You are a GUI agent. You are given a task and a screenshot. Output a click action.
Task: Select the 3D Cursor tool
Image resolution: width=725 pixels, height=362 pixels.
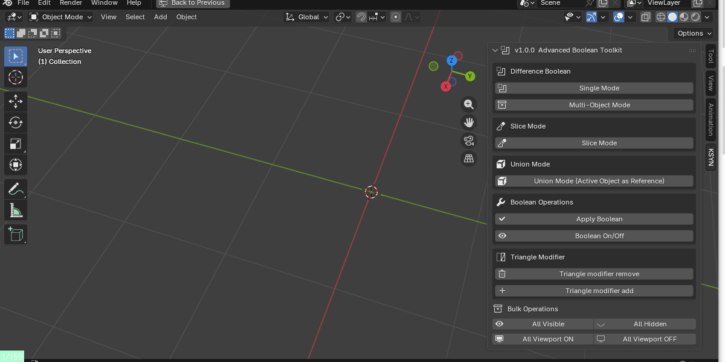16,77
